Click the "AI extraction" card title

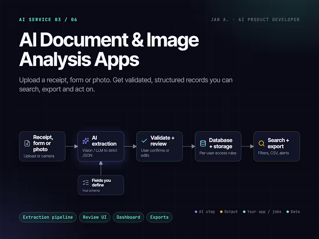pyautogui.click(x=104, y=141)
